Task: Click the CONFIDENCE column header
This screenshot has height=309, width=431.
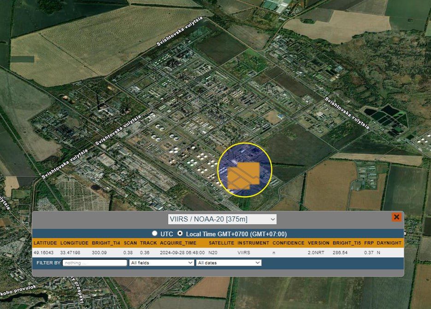Action: pos(288,243)
